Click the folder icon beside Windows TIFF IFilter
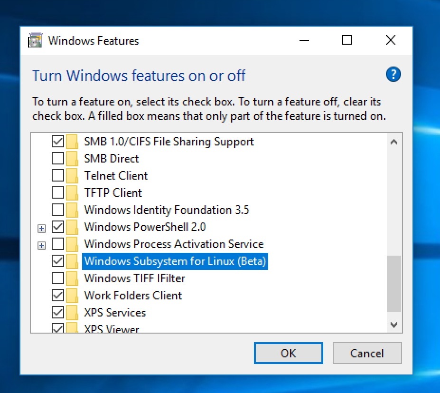Screen dimensions: 440x393 [73, 278]
